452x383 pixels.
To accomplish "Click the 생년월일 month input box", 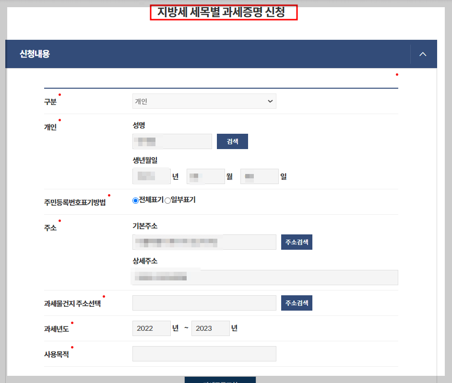I will [205, 176].
